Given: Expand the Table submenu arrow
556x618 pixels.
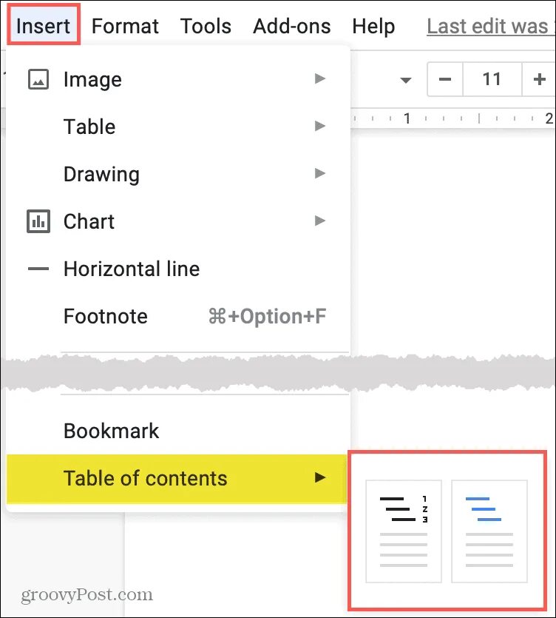Looking at the screenshot, I should (319, 126).
